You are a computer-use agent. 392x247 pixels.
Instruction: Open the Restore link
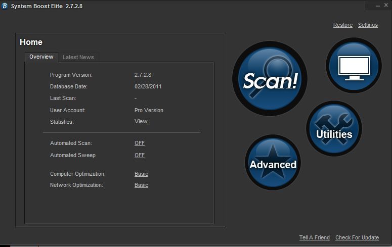(343, 25)
